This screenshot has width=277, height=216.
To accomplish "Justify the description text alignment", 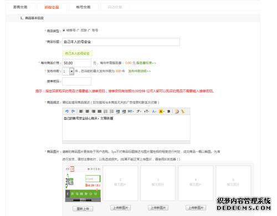I will pos(100,111).
